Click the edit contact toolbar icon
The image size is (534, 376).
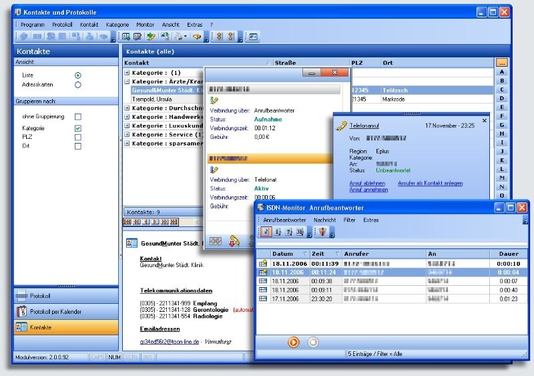(138, 37)
